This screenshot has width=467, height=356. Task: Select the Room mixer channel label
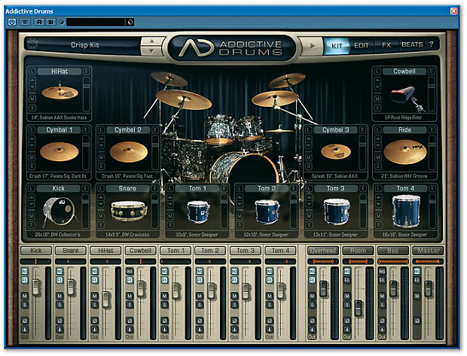[358, 251]
